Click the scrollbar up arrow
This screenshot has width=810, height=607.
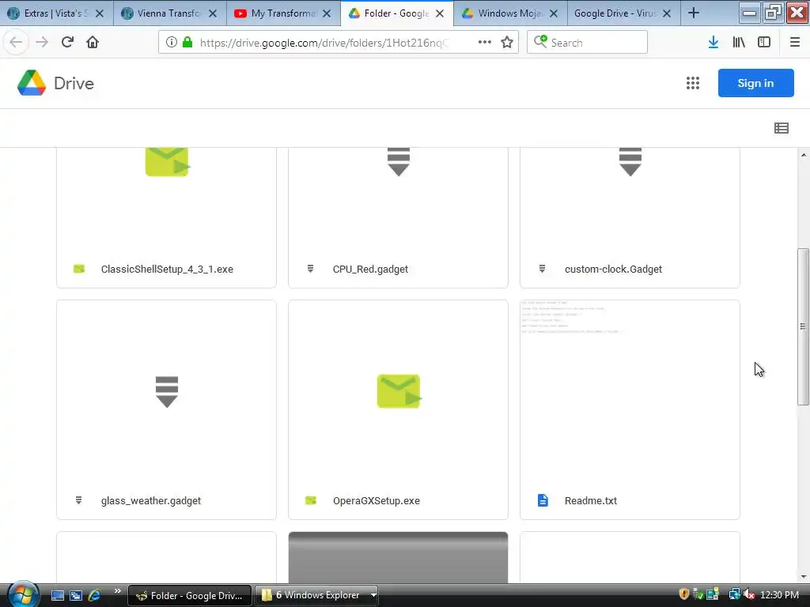804,154
